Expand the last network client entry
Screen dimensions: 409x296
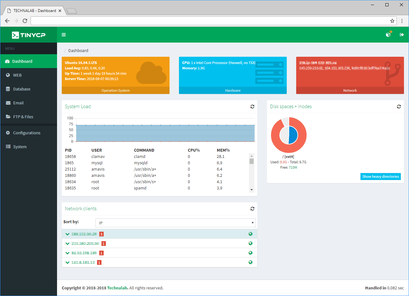(67, 262)
